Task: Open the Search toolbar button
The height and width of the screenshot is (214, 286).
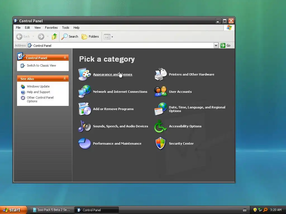Action: point(70,37)
